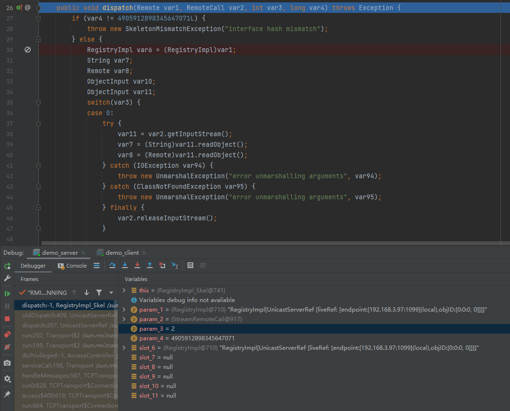This screenshot has width=510, height=411.
Task: Select the slot_11 = null variable
Action: click(314, 395)
